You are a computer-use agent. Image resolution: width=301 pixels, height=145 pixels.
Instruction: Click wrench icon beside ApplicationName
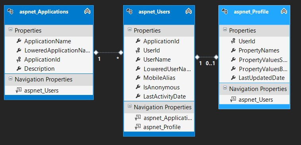click(19, 41)
